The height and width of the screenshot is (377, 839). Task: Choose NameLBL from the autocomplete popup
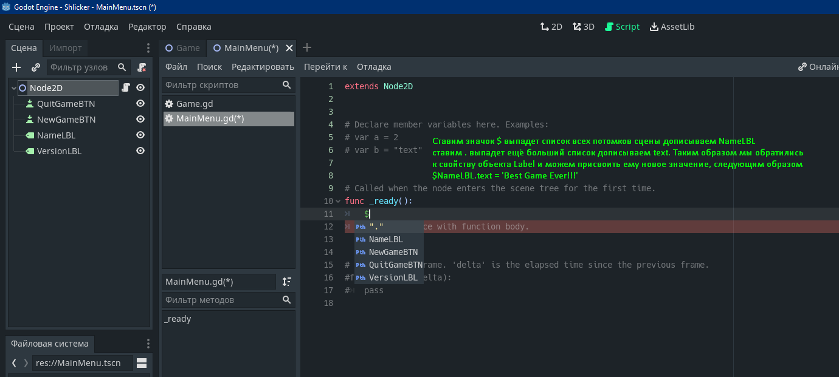pos(389,239)
